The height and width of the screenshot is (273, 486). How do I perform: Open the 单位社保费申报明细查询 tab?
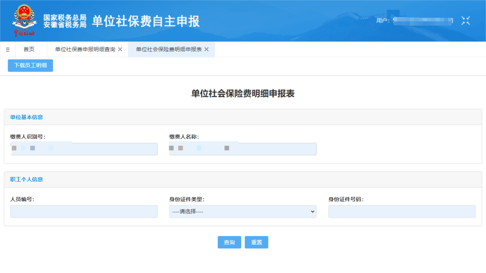(x=85, y=49)
